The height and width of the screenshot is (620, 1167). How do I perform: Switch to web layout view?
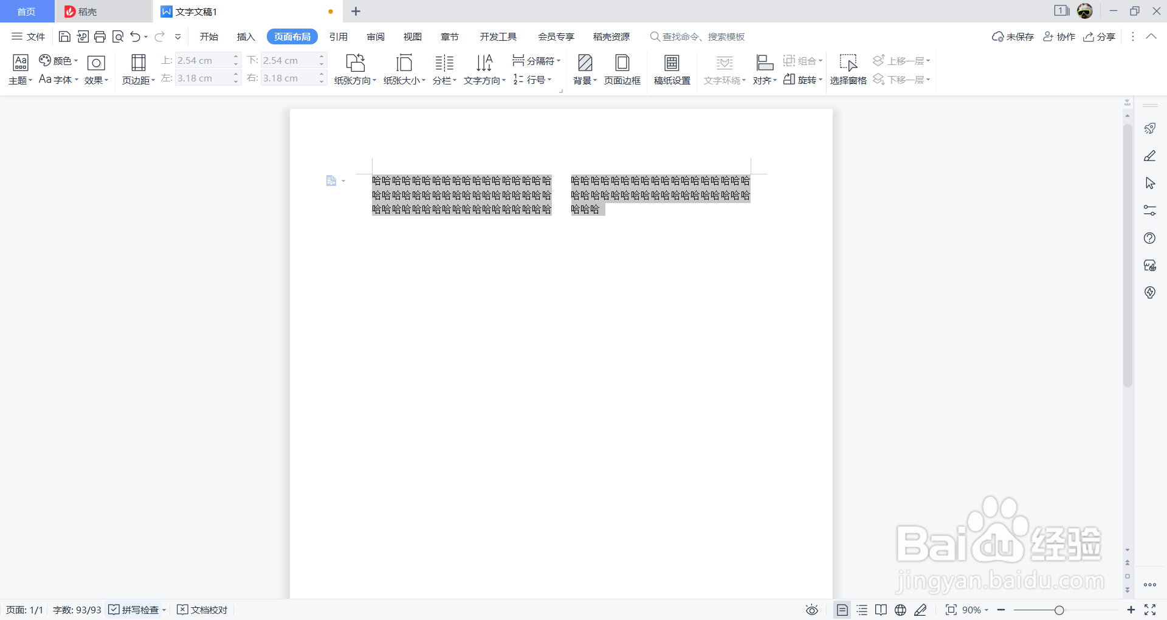[901, 610]
